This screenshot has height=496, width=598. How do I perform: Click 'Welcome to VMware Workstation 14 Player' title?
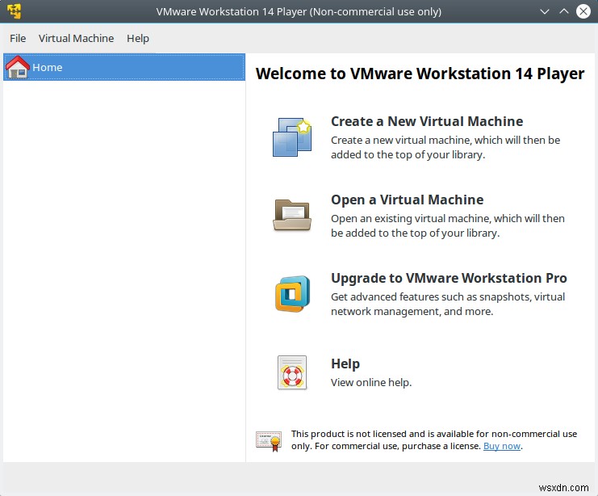420,74
